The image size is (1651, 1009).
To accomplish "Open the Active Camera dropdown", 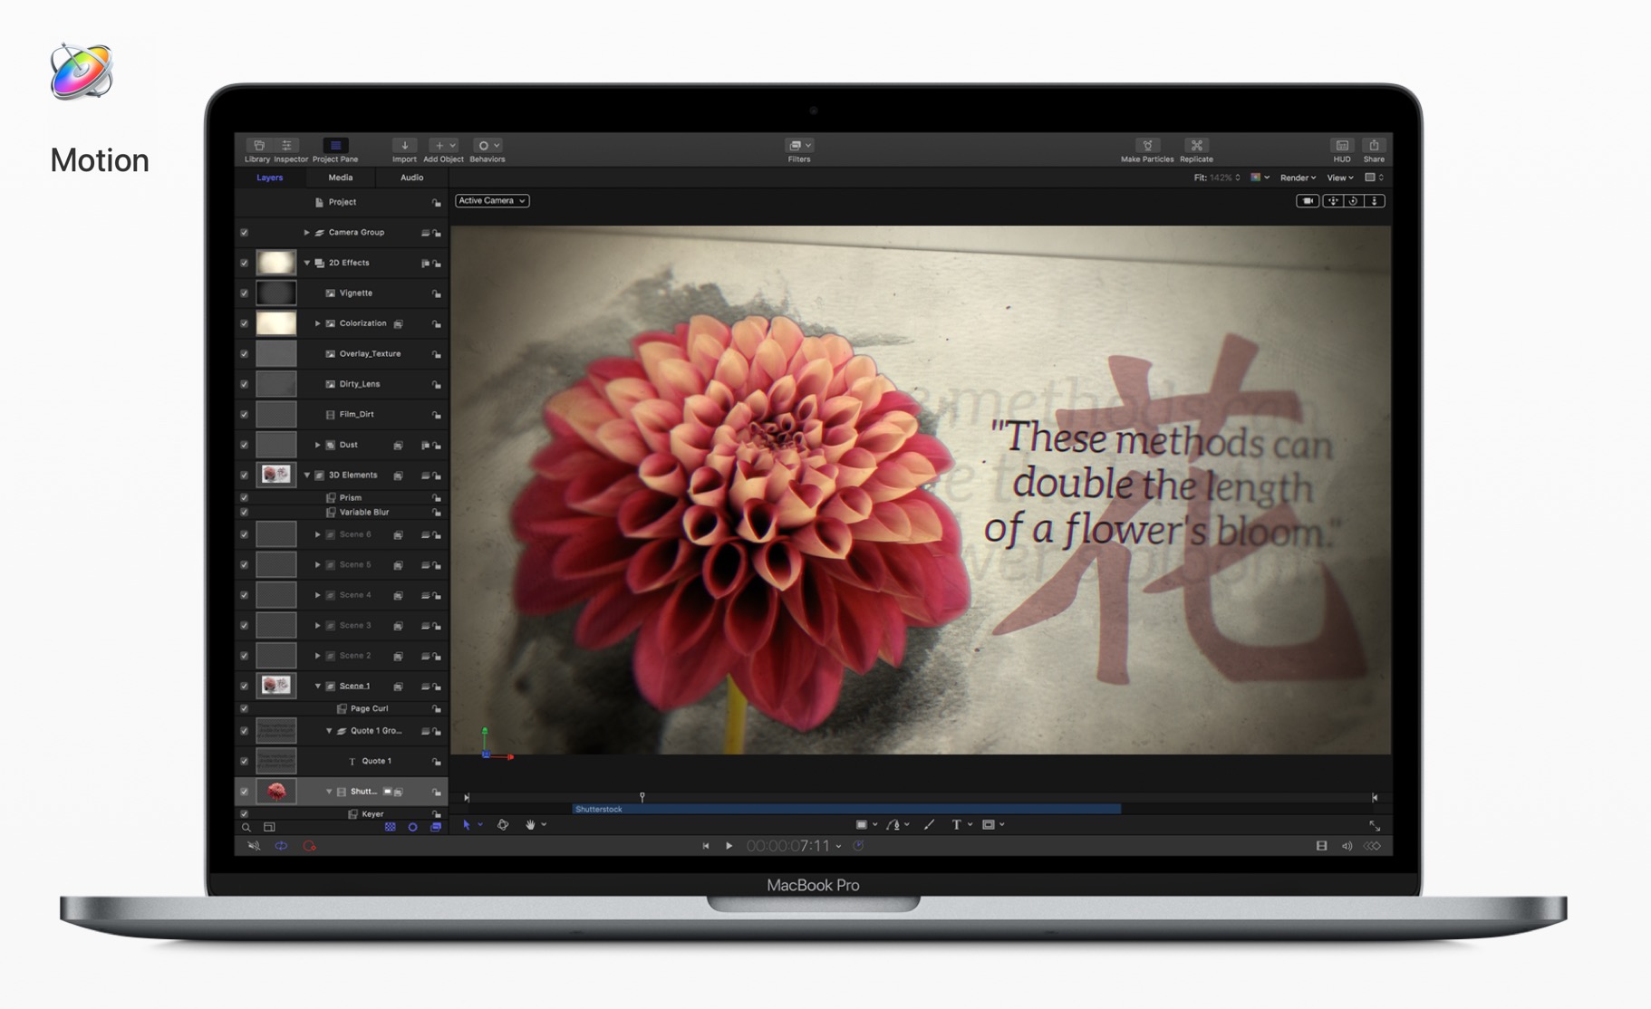I will 491,200.
